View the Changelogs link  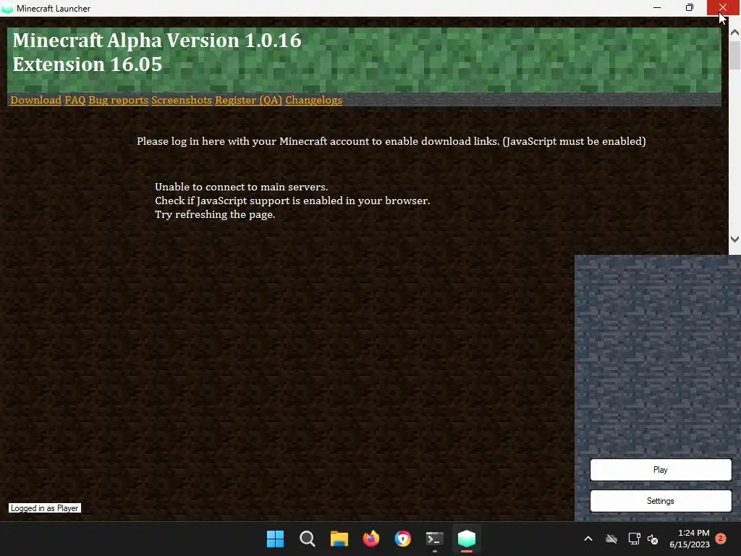(x=313, y=100)
